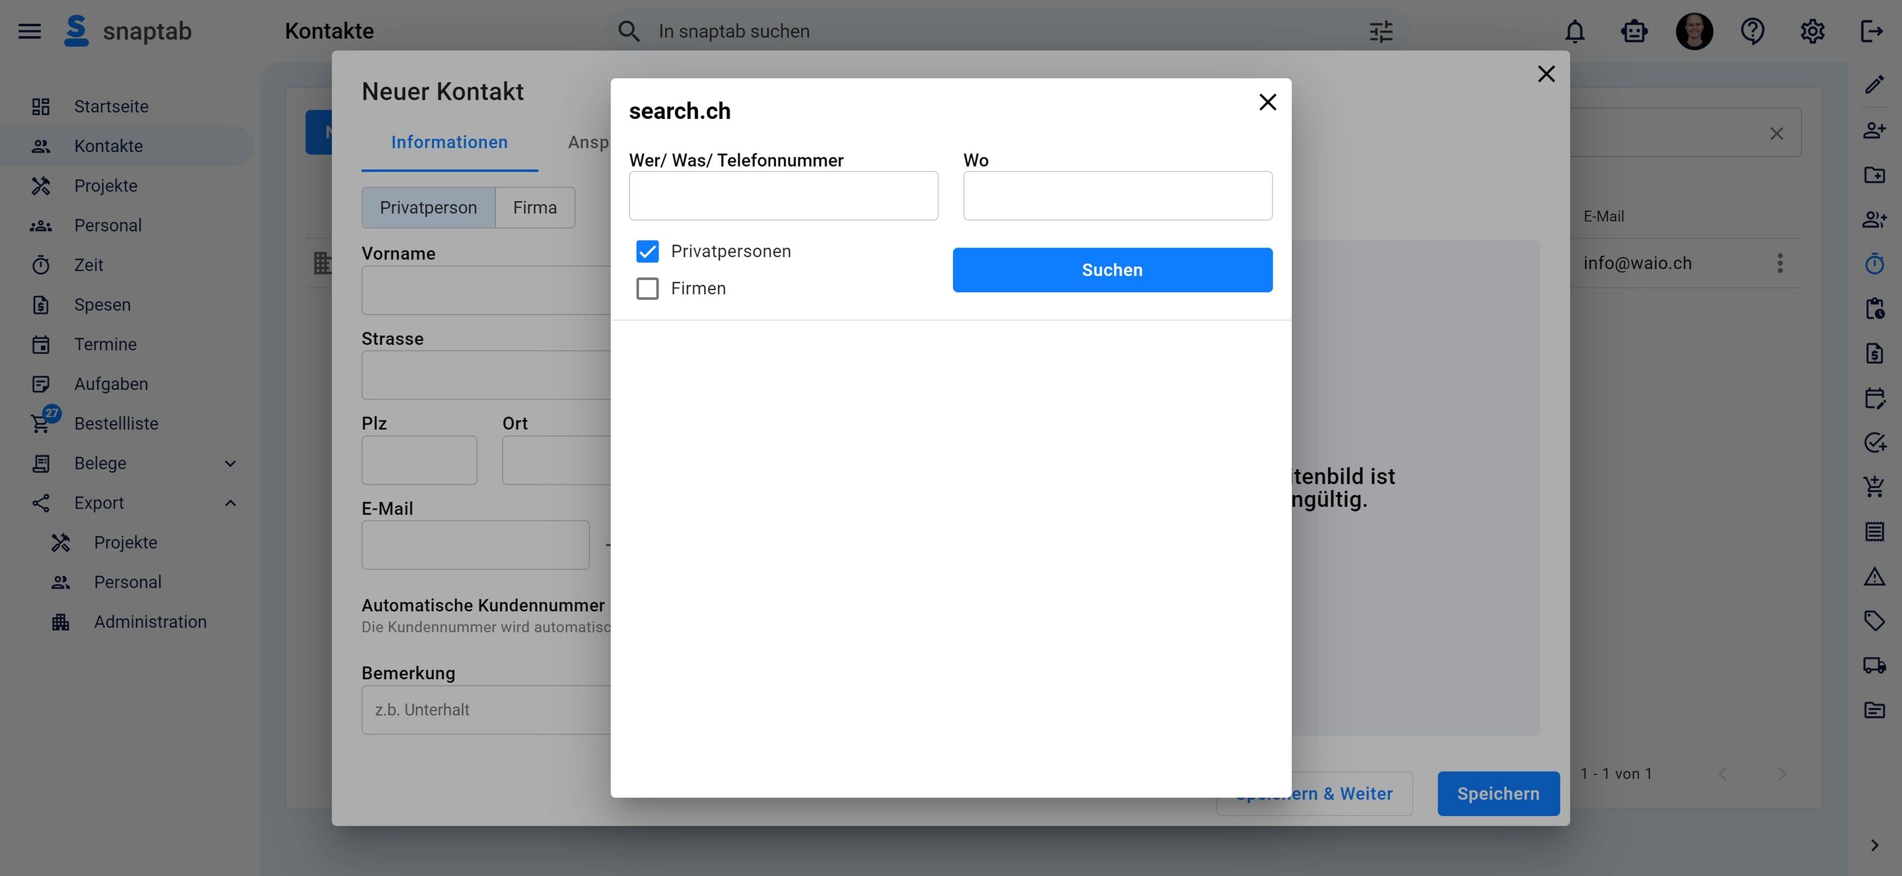Close the Neuer Kontakt dialog
The height and width of the screenshot is (876, 1902).
[x=1546, y=74]
